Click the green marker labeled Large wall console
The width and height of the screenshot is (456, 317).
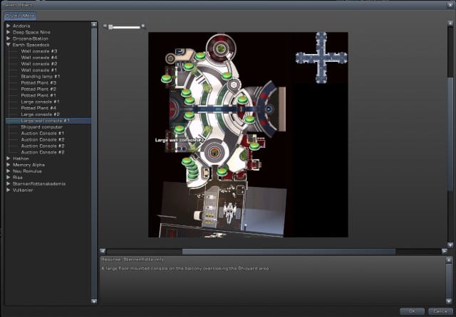179,129
